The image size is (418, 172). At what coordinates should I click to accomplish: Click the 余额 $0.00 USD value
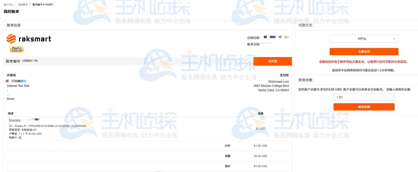click(260, 156)
